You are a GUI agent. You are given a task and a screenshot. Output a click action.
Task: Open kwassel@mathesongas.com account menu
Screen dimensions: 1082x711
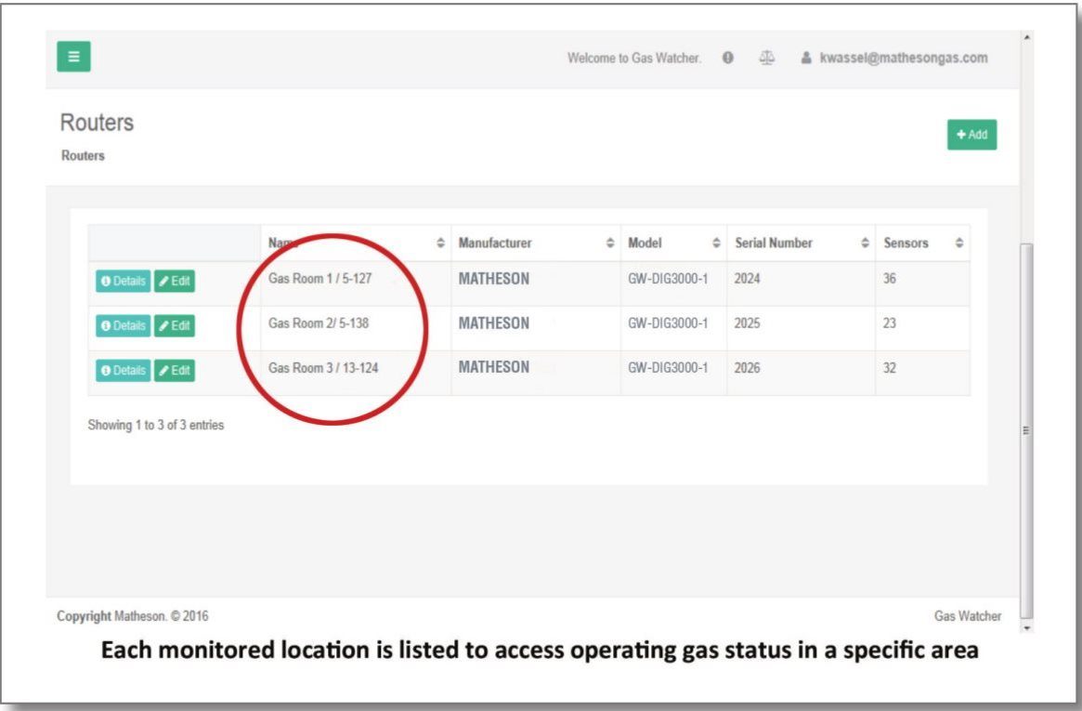(x=903, y=58)
